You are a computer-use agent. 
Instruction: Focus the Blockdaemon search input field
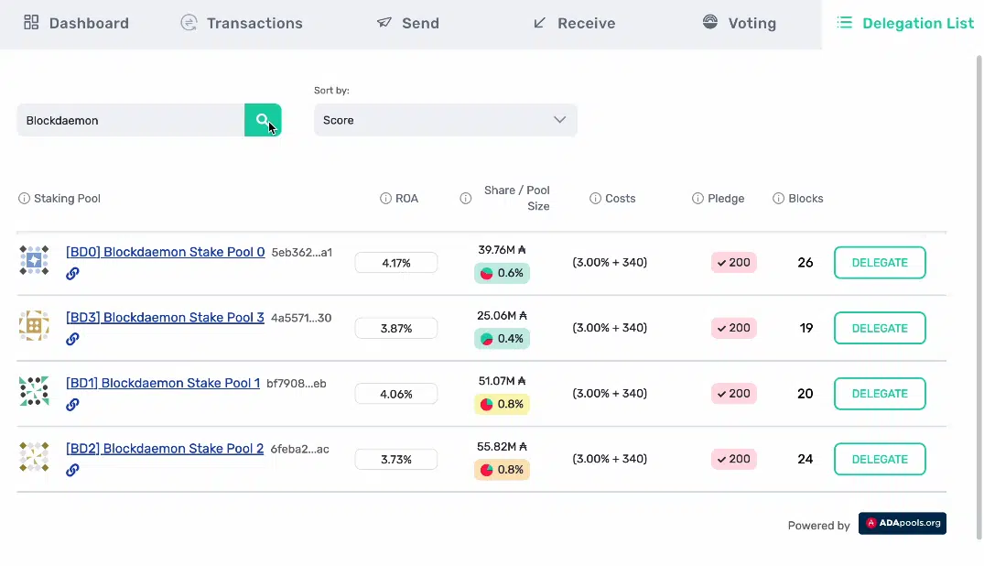tap(131, 120)
